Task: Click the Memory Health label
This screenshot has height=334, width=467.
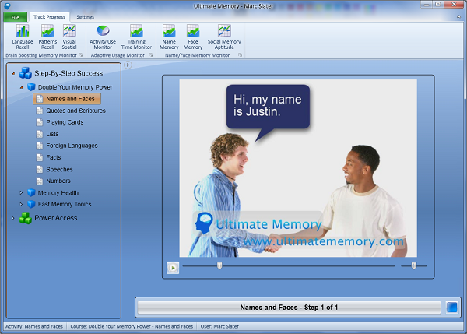Action: point(58,193)
